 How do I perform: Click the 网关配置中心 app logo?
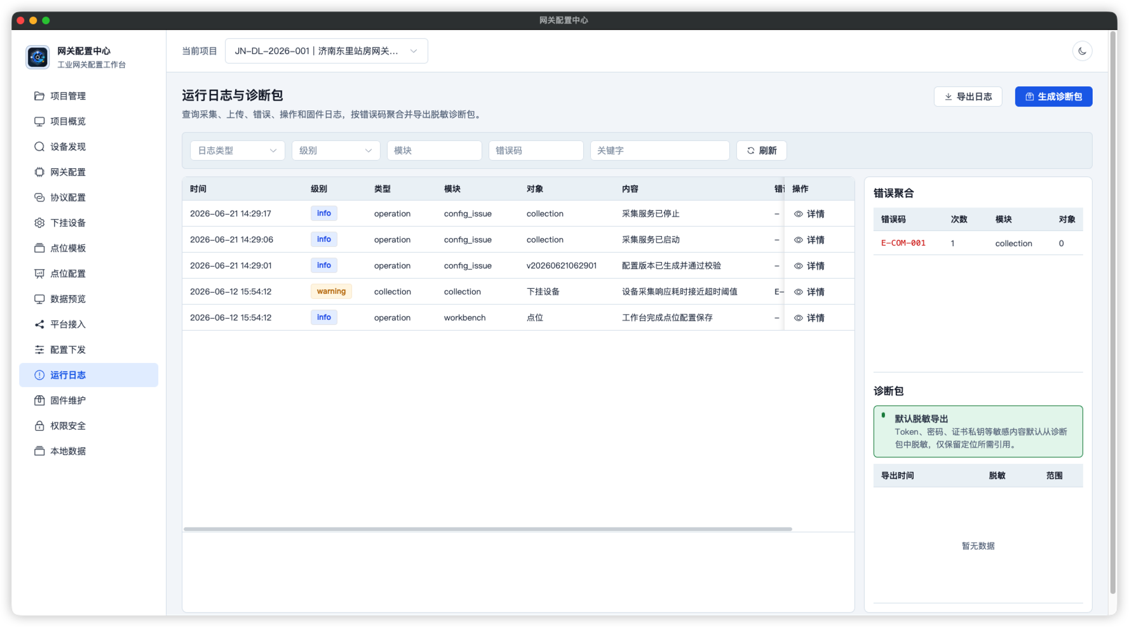point(37,57)
